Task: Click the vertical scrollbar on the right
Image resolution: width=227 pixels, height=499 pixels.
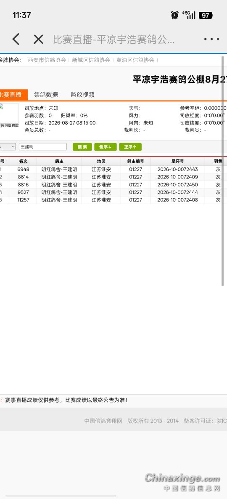Action: 222,171
